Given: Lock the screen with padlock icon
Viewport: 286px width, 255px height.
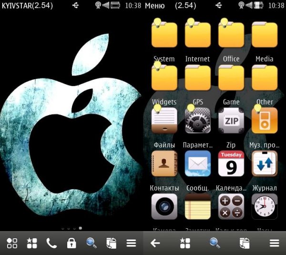Looking at the screenshot, I should [x=71, y=243].
